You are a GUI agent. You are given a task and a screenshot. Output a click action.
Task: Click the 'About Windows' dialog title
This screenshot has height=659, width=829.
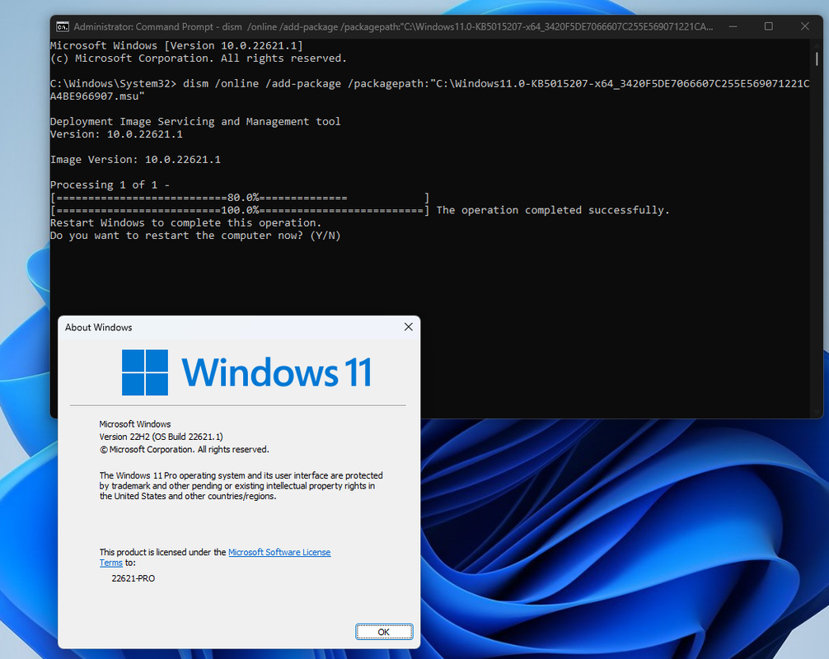[98, 328]
